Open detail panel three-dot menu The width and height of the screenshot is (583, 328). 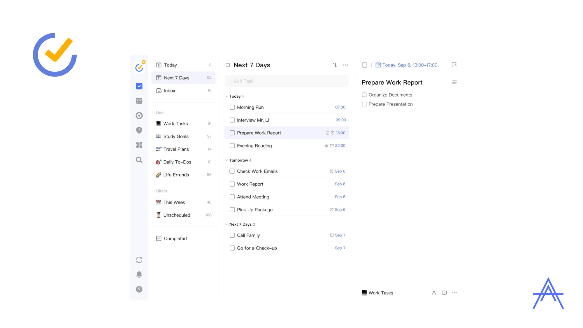click(x=454, y=293)
